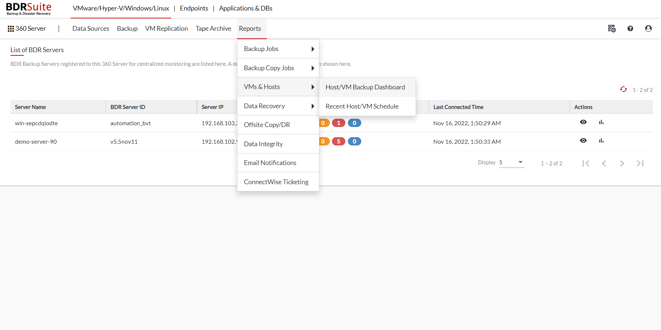This screenshot has height=330, width=661.
Task: Open Host/VM Backup Dashboard
Action: tap(367, 87)
